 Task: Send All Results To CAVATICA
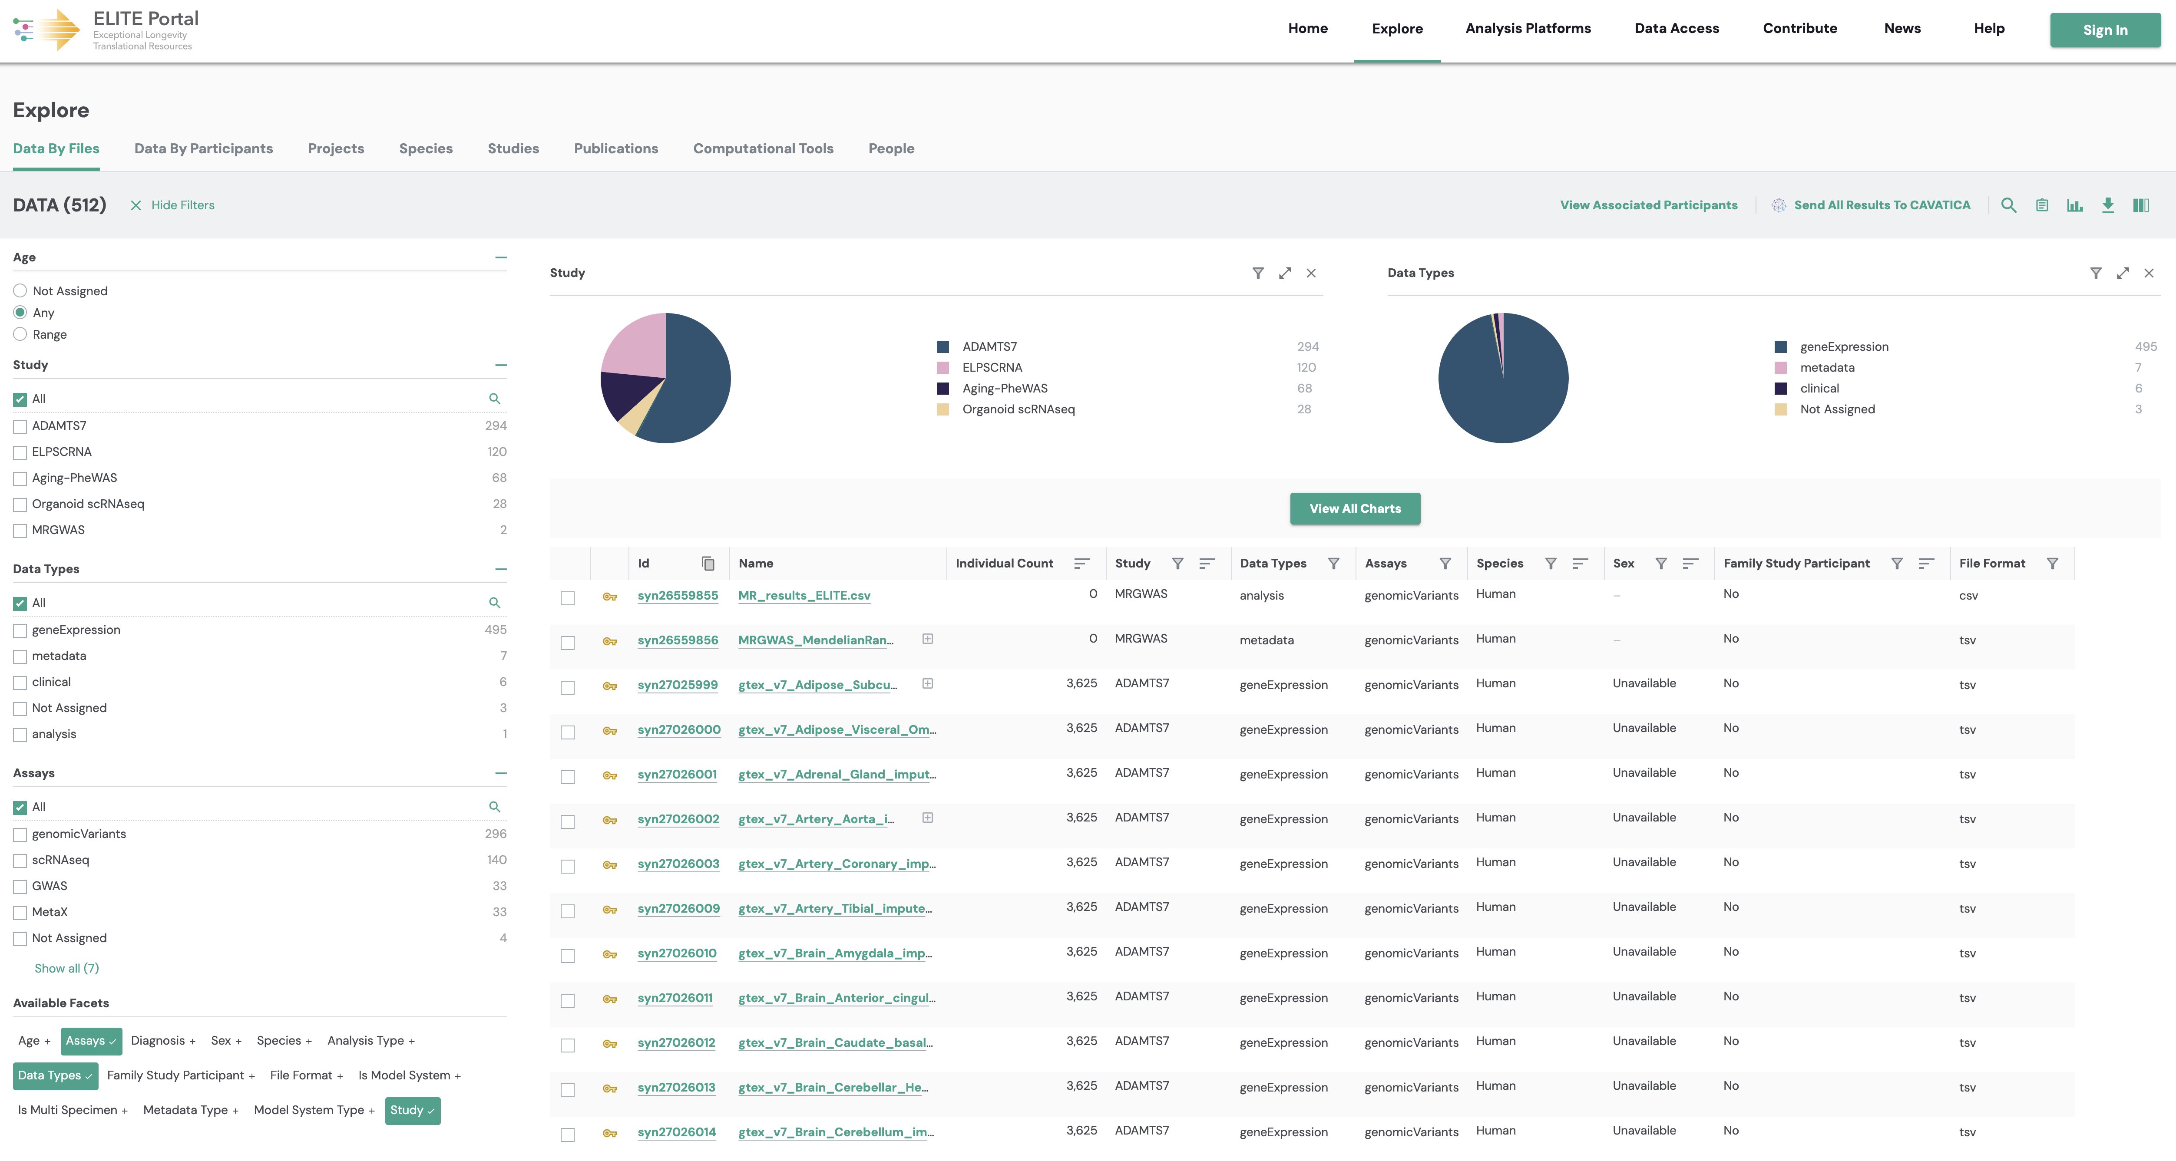[x=1871, y=205]
